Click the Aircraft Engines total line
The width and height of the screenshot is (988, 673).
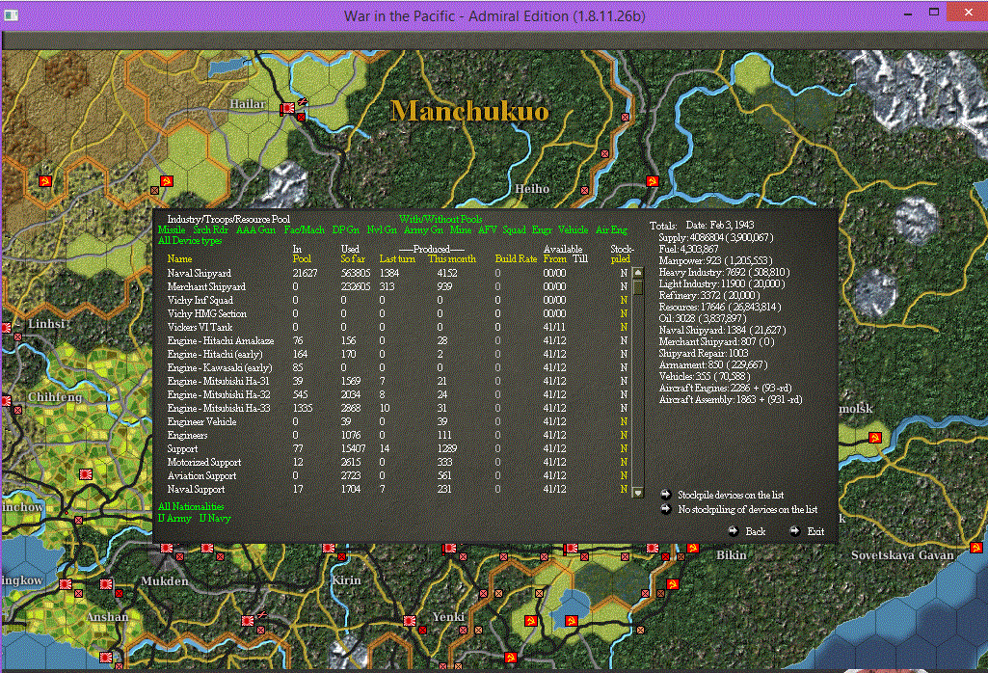[725, 389]
